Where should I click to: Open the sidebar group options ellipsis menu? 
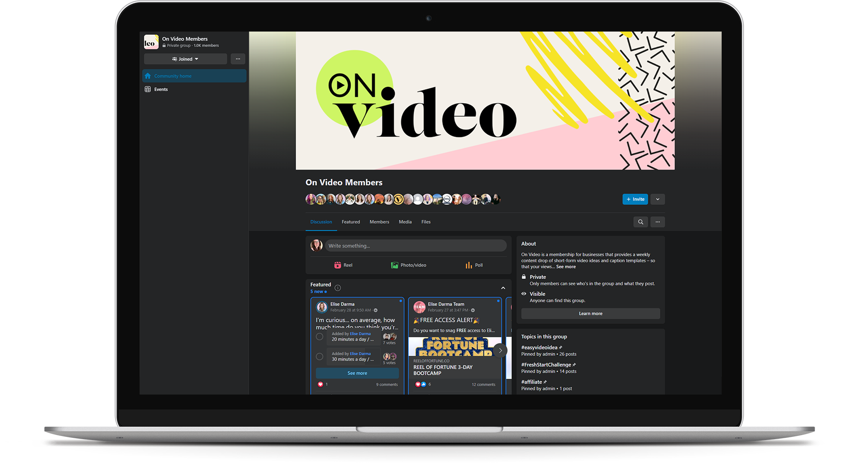[238, 59]
